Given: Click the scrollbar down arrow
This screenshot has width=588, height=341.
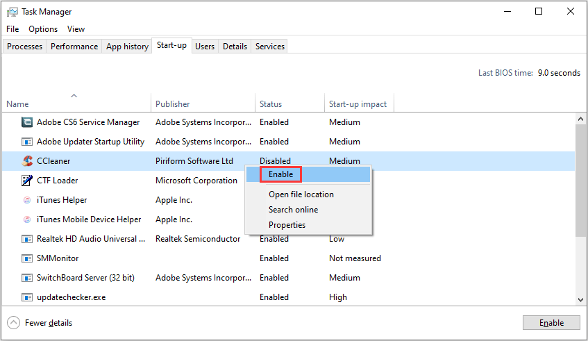Looking at the screenshot, I should click(x=581, y=300).
